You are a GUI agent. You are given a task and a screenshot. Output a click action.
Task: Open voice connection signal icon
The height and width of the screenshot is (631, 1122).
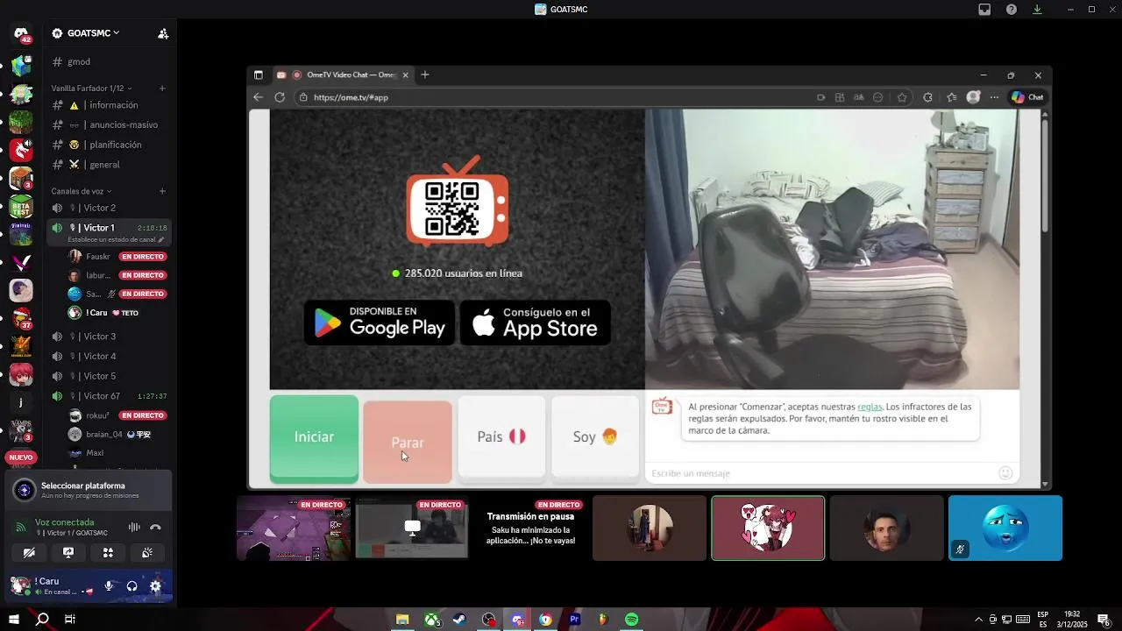[21, 528]
